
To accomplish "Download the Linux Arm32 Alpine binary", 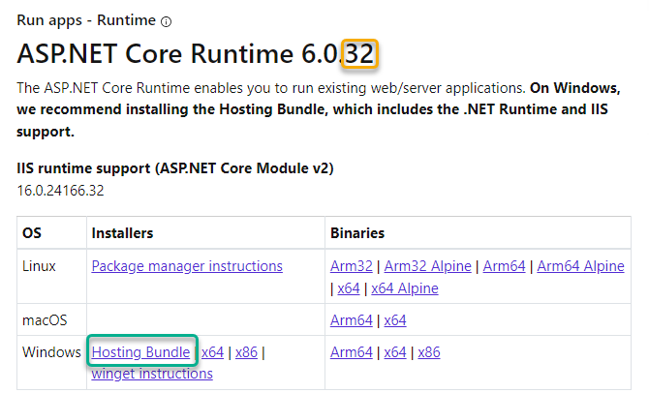I will 428,266.
